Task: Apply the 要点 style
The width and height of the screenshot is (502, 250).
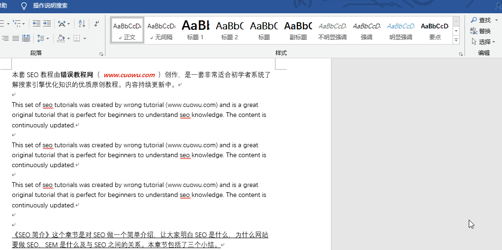Action: click(x=435, y=30)
